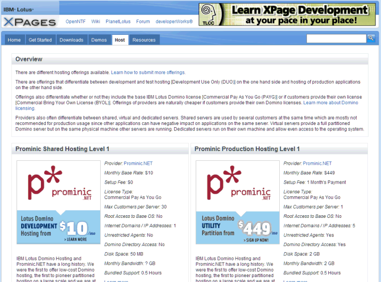The height and width of the screenshot is (282, 381).
Task: Open the Forum link
Action: tap(143, 21)
